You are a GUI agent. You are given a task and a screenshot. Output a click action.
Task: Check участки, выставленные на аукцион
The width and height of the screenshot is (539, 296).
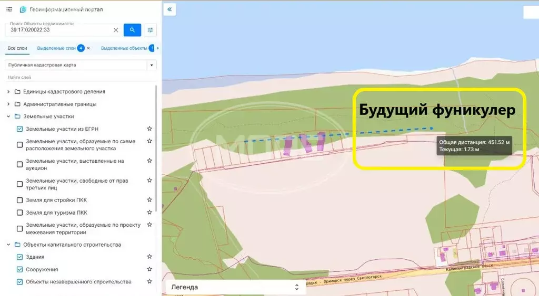tap(20, 164)
